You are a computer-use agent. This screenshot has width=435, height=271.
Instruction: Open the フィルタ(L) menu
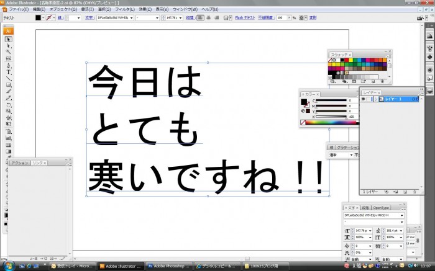124,9
